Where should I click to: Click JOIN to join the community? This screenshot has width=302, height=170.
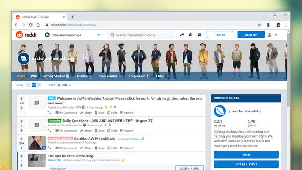(x=246, y=155)
